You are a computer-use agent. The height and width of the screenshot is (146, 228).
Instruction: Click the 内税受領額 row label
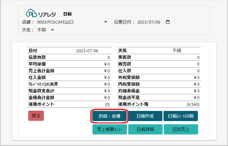[129, 84]
